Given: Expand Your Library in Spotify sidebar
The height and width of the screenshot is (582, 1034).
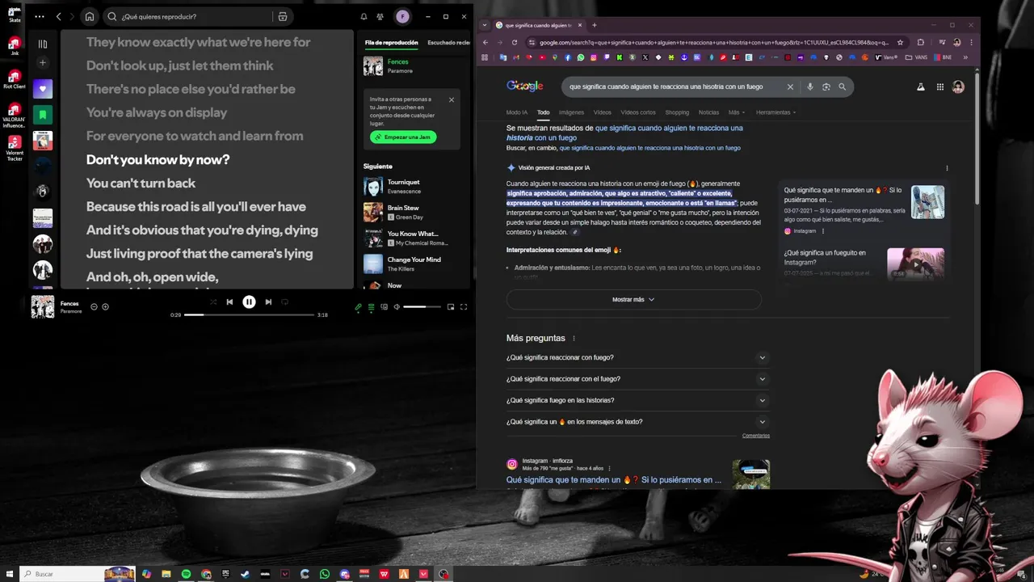Looking at the screenshot, I should pyautogui.click(x=43, y=44).
